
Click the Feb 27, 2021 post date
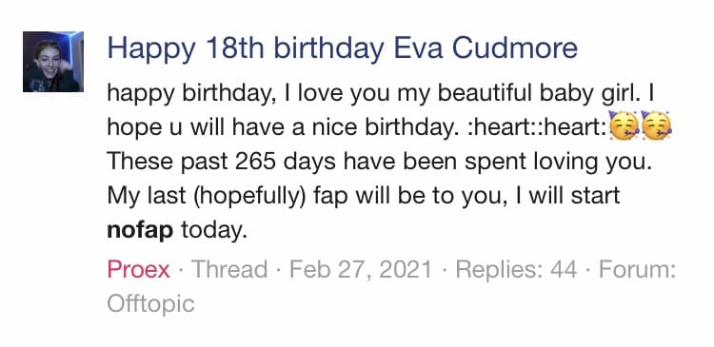(361, 269)
